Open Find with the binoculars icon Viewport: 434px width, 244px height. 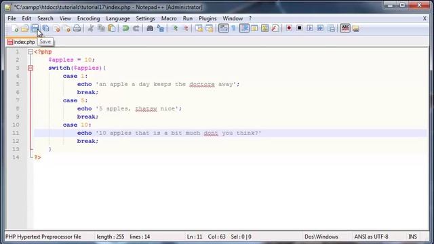(x=150, y=28)
